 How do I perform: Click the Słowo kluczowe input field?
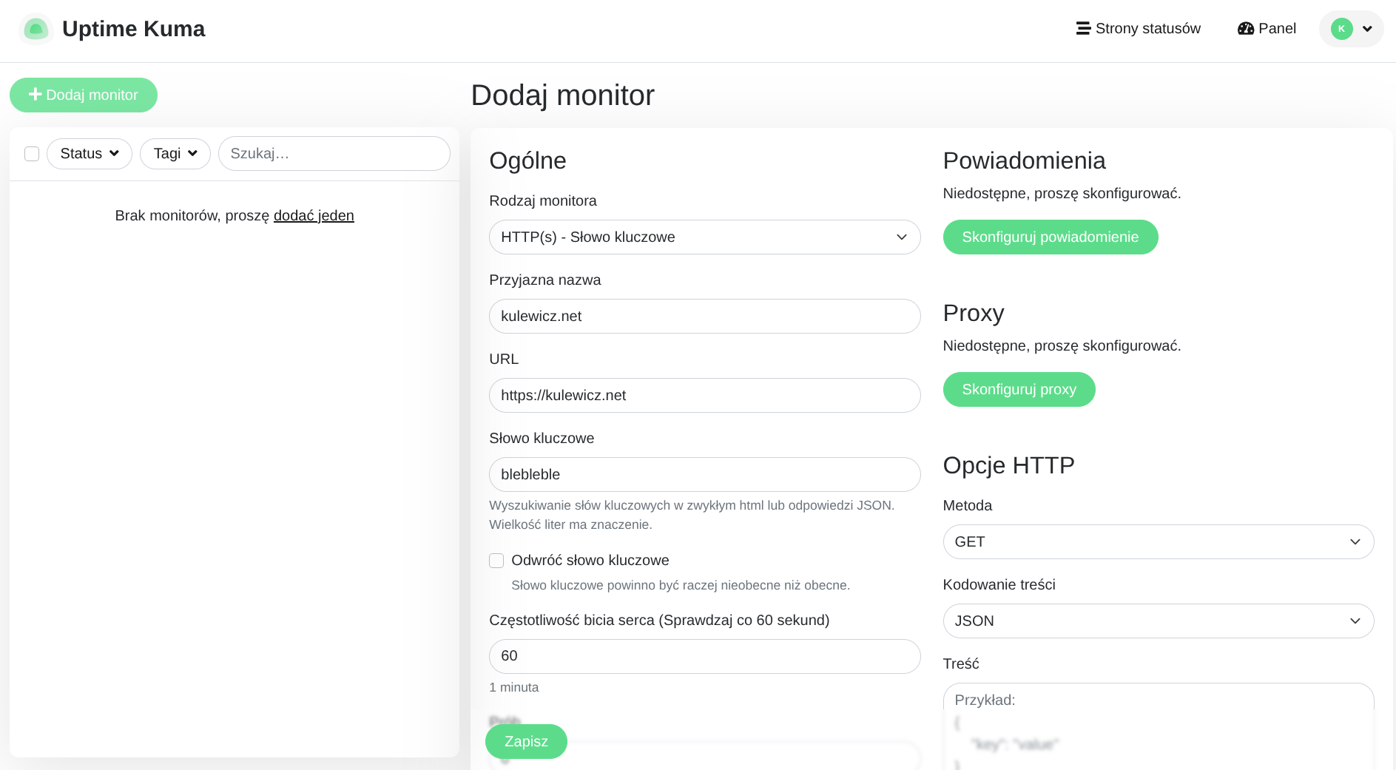[x=704, y=475]
